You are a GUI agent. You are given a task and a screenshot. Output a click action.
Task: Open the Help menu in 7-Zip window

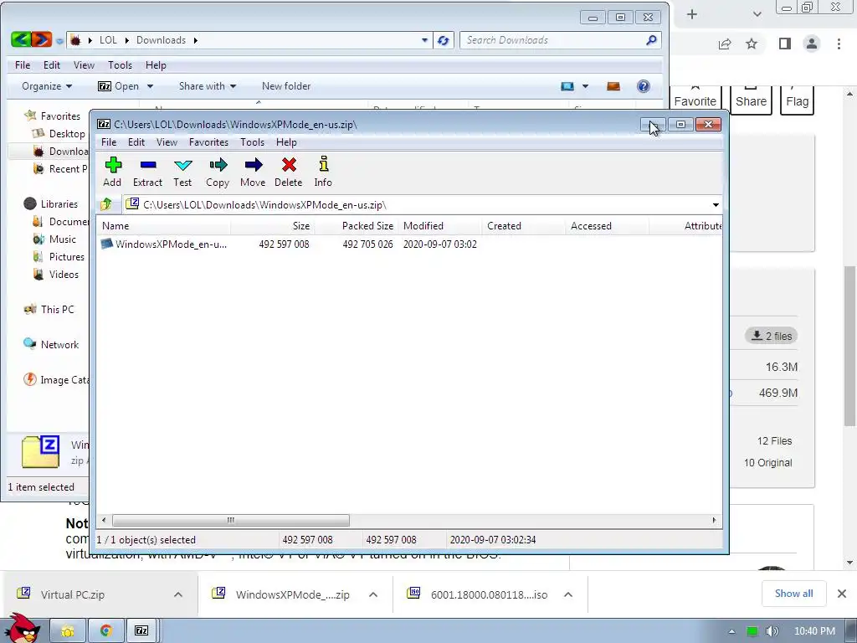[x=286, y=142]
